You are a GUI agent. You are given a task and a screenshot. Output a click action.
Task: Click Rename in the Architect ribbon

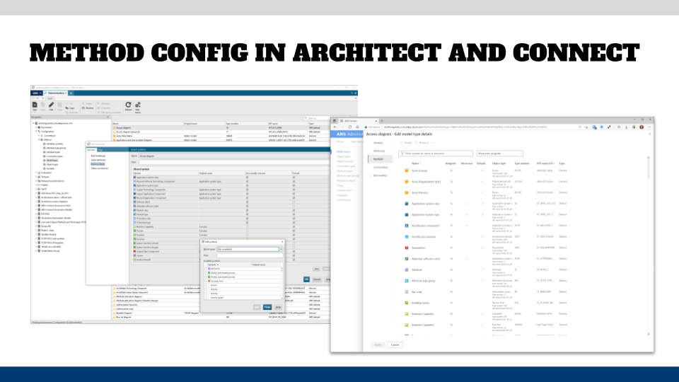[x=88, y=108]
